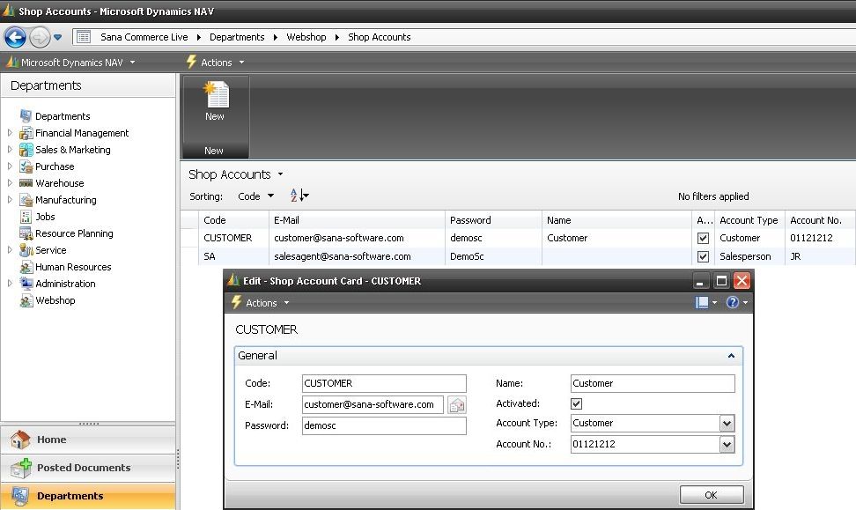Click the Sana Commerce Live breadcrumb
The image size is (856, 510).
(x=144, y=37)
